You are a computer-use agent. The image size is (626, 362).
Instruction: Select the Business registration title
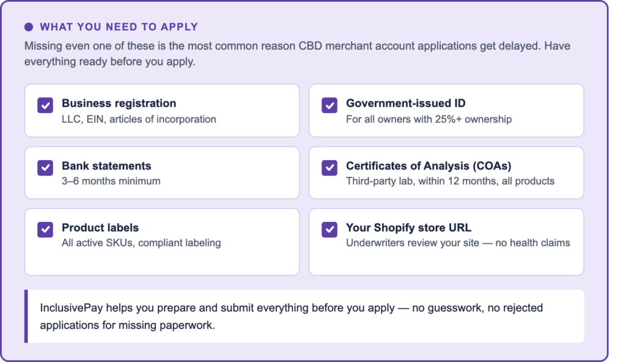click(x=119, y=103)
